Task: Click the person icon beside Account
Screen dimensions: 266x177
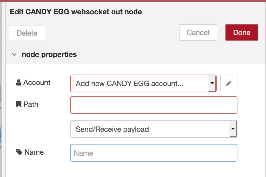Action: point(19,82)
